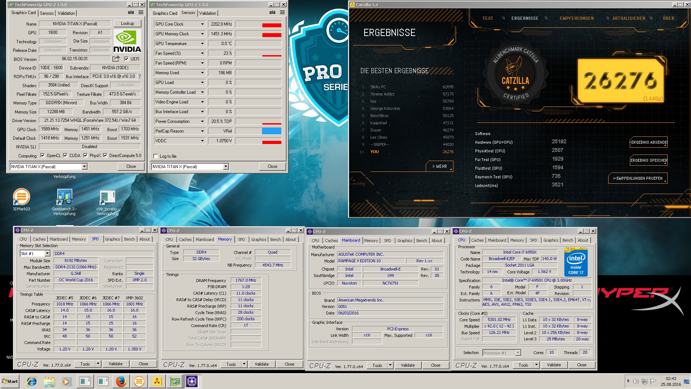Open the Geekbench 3 desktop shortcut

64,202
